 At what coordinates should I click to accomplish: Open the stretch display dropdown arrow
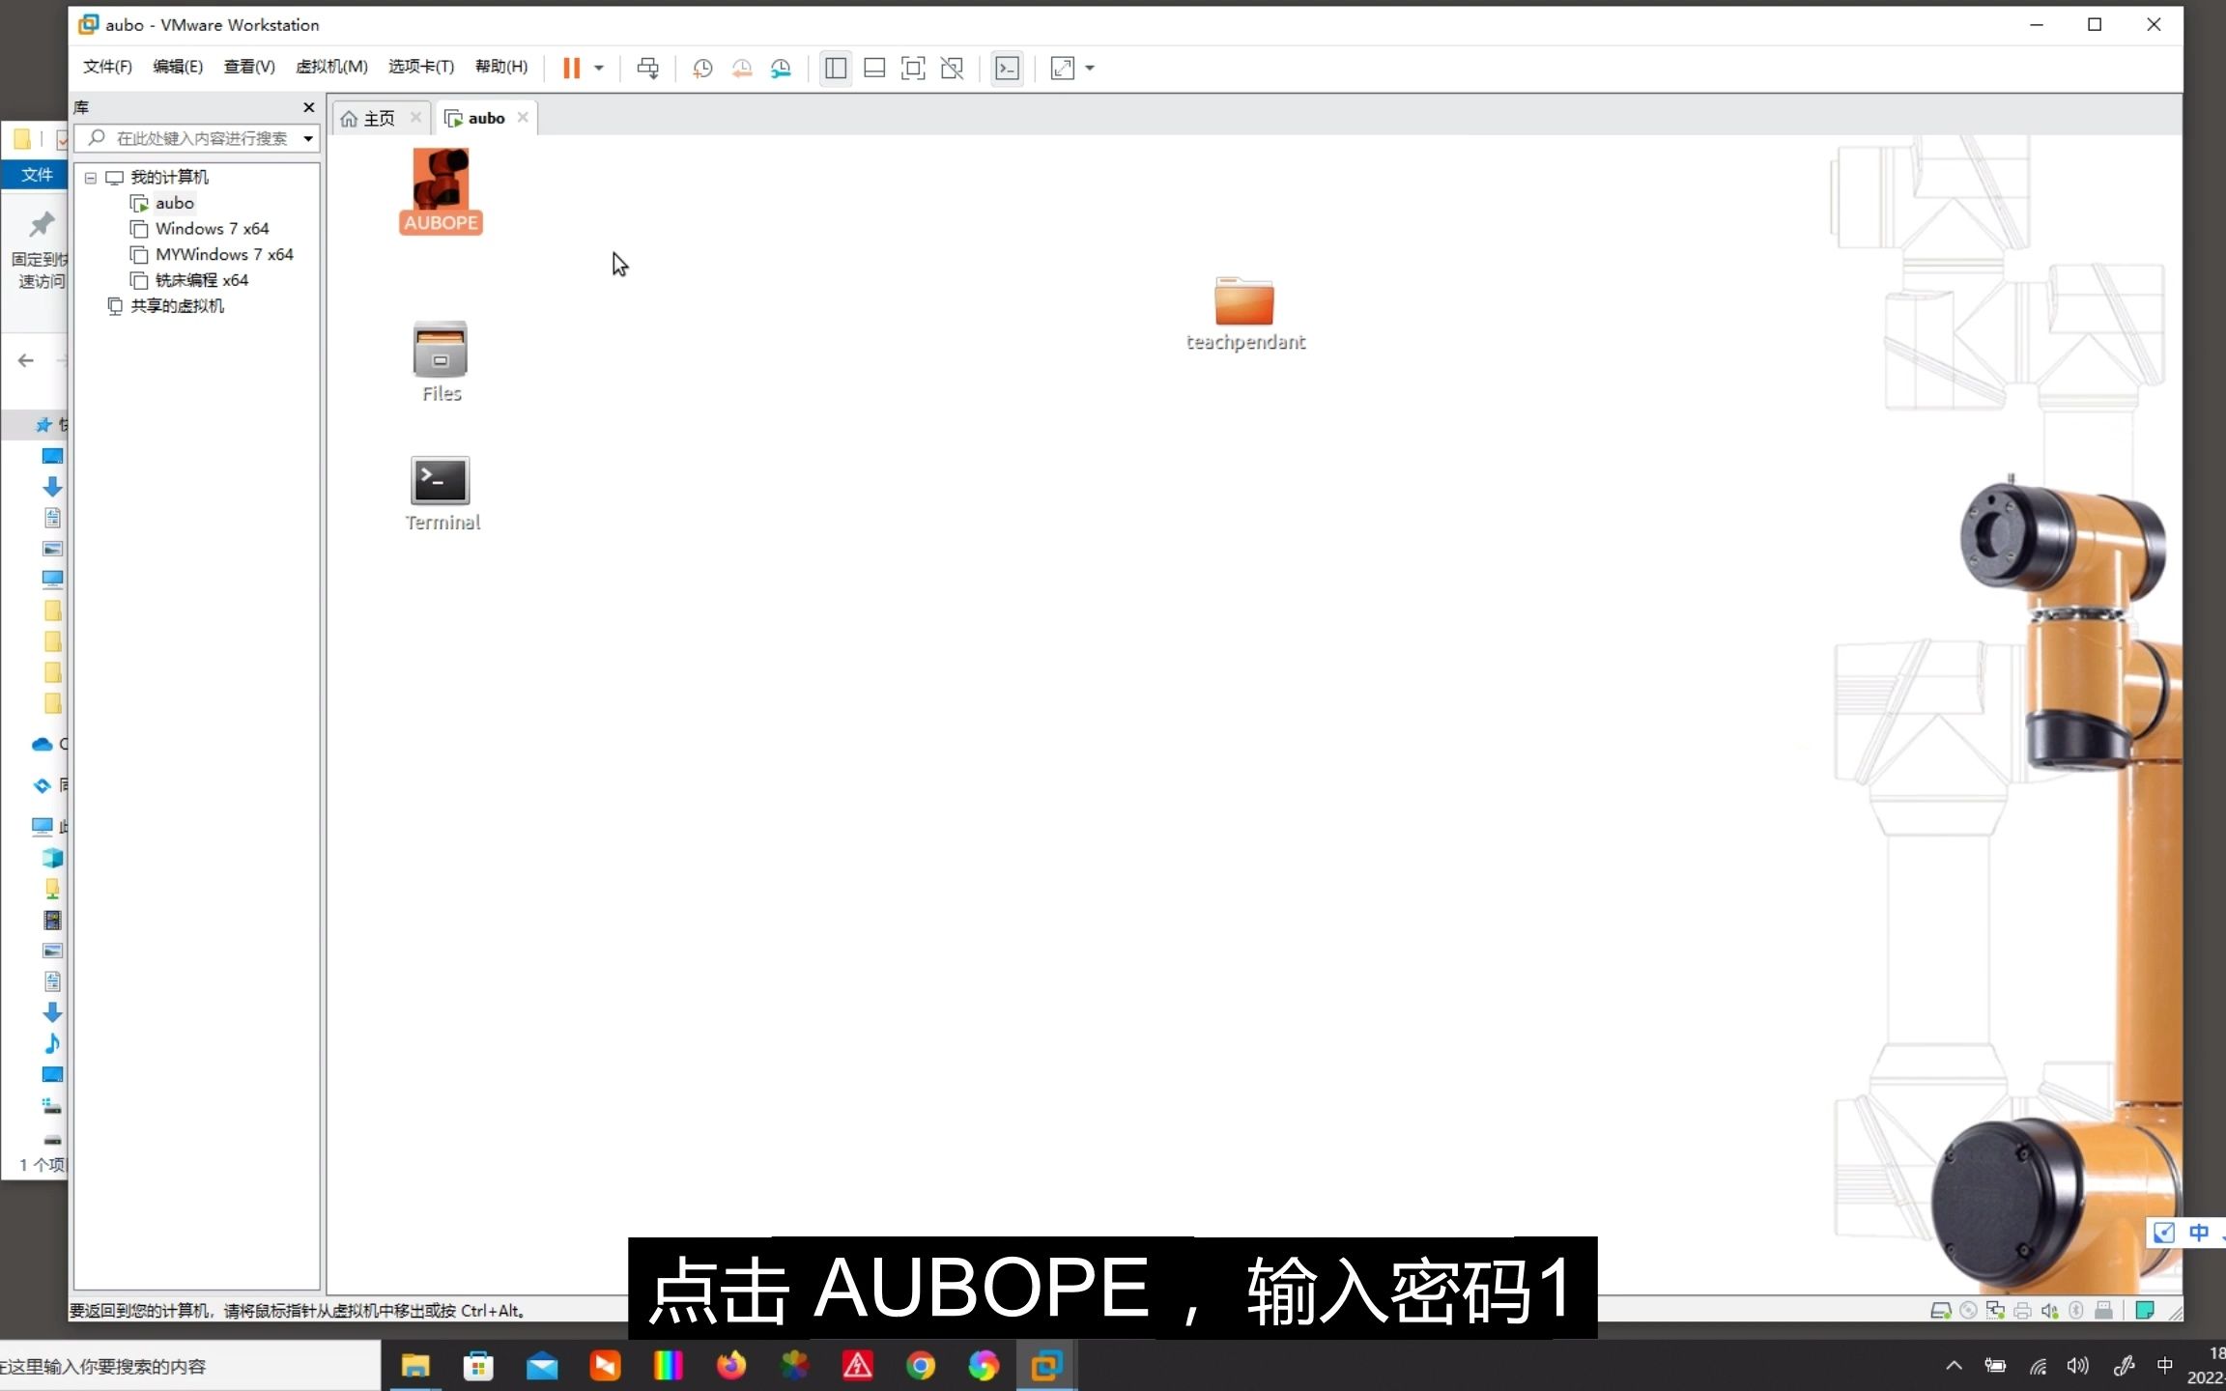point(1090,68)
